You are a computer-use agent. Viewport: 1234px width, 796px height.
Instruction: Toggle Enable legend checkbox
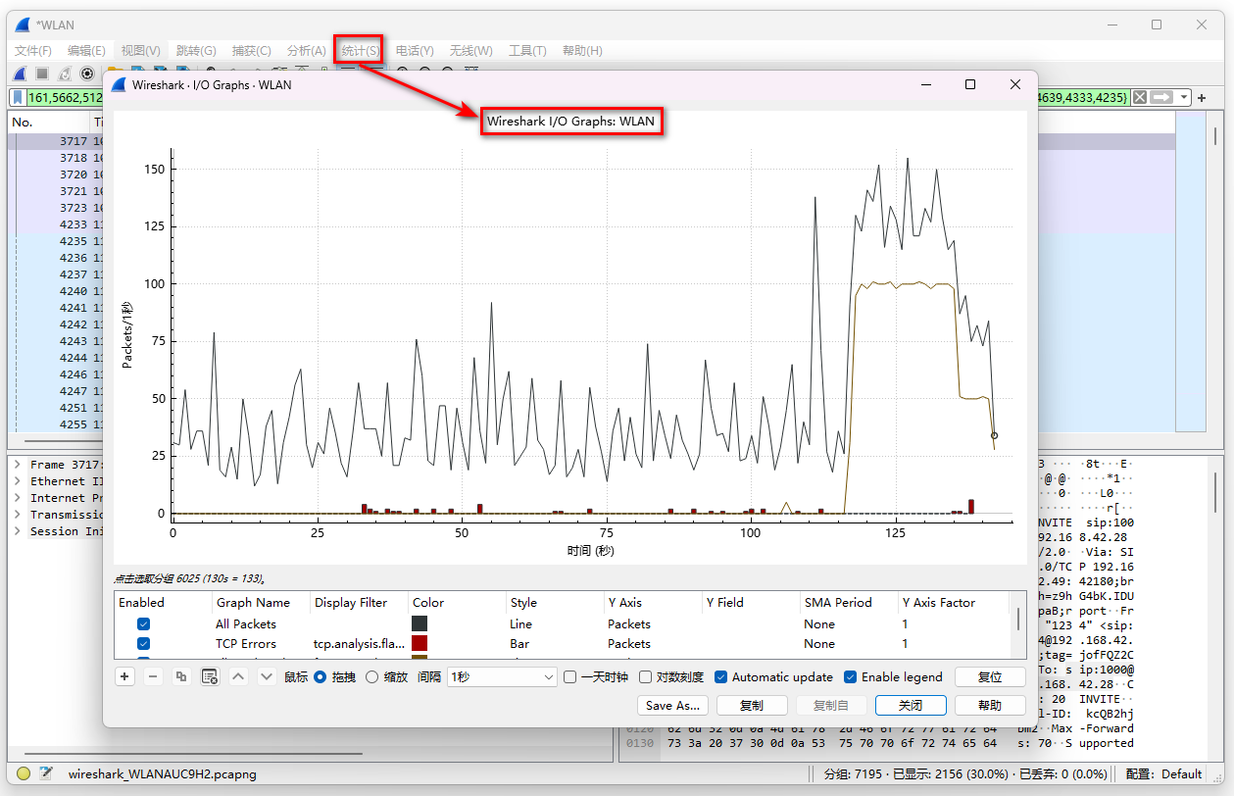point(850,676)
